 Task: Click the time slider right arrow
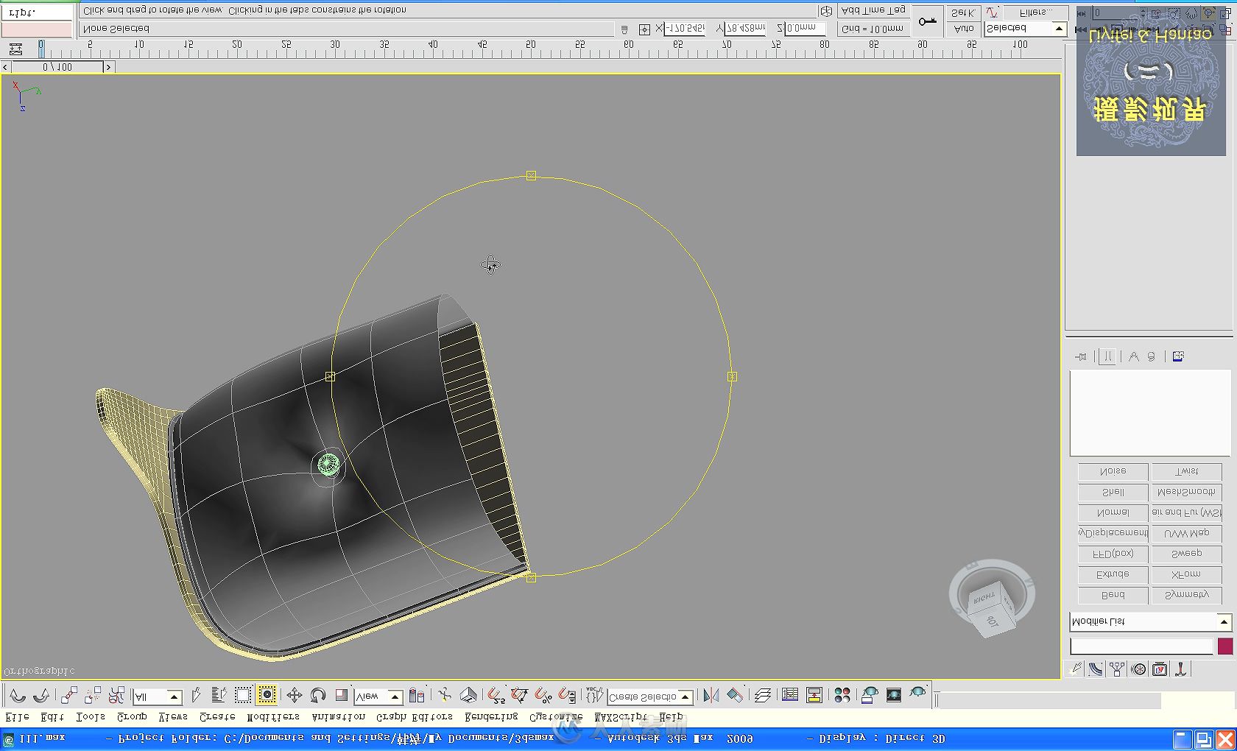coord(108,67)
